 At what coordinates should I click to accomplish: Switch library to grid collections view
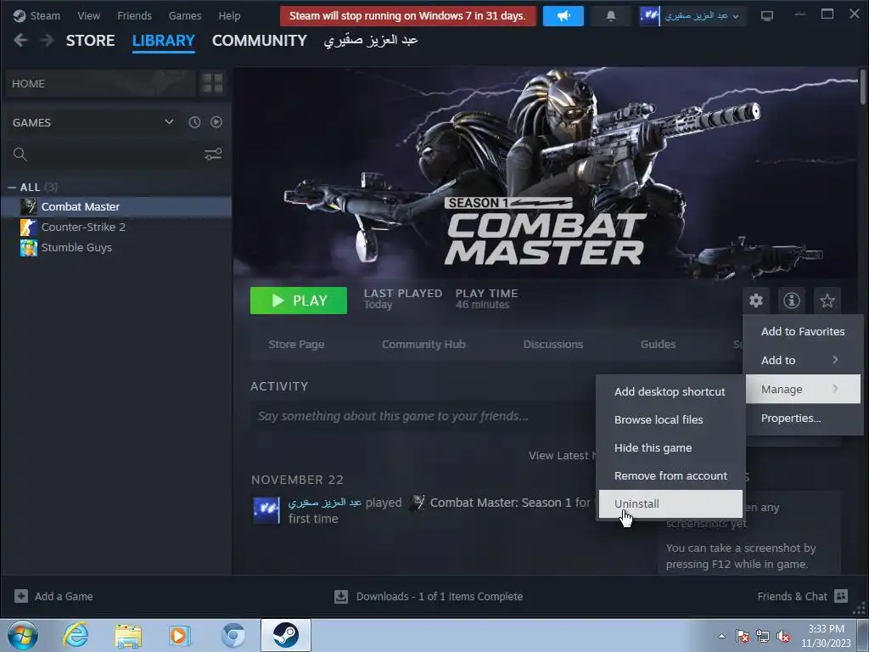click(212, 84)
